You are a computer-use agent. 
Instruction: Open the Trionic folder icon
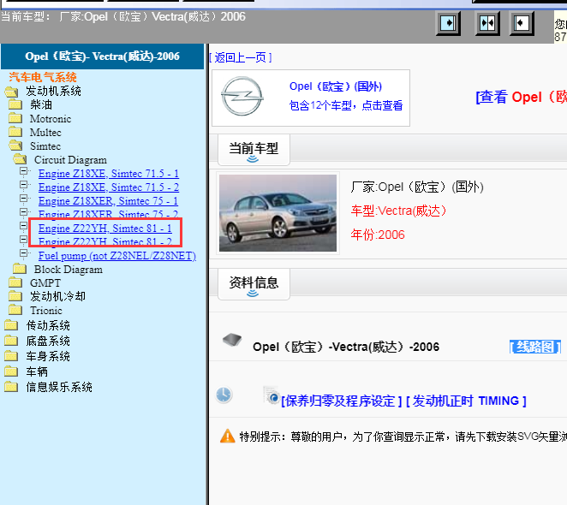coord(15,310)
